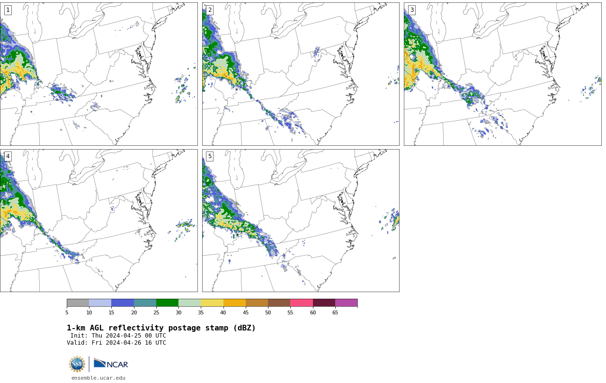Click the dark brown 50-55 dBZ swatch
Viewport: 606px width, 383px height.
click(x=279, y=303)
